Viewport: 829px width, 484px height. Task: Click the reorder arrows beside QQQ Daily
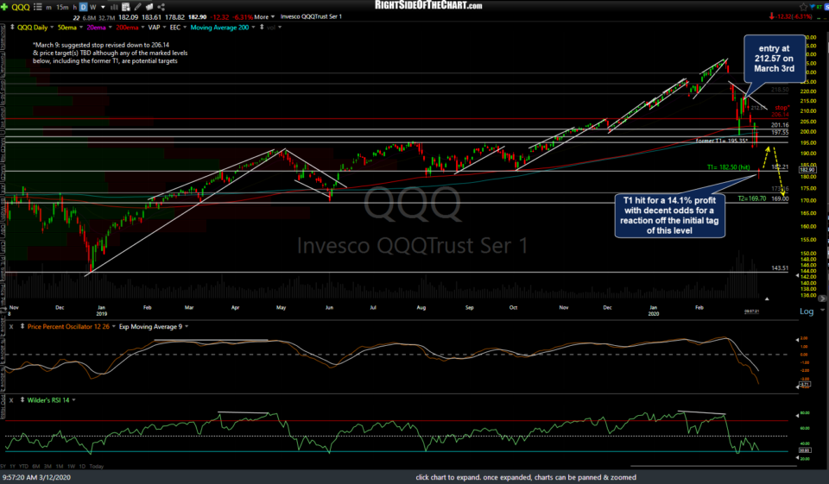[x=12, y=27]
